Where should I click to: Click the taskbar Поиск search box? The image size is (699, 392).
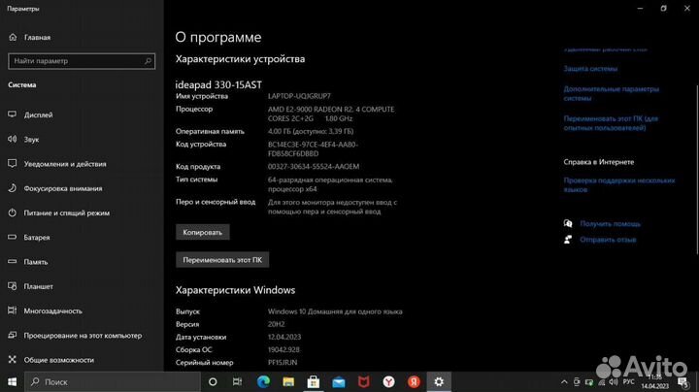pyautogui.click(x=113, y=381)
